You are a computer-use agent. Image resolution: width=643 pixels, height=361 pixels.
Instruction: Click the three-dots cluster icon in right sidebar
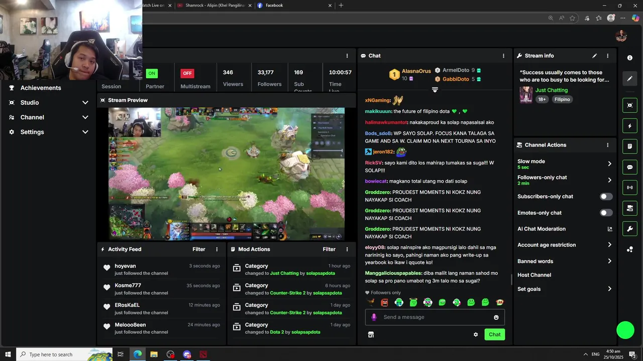(630, 249)
